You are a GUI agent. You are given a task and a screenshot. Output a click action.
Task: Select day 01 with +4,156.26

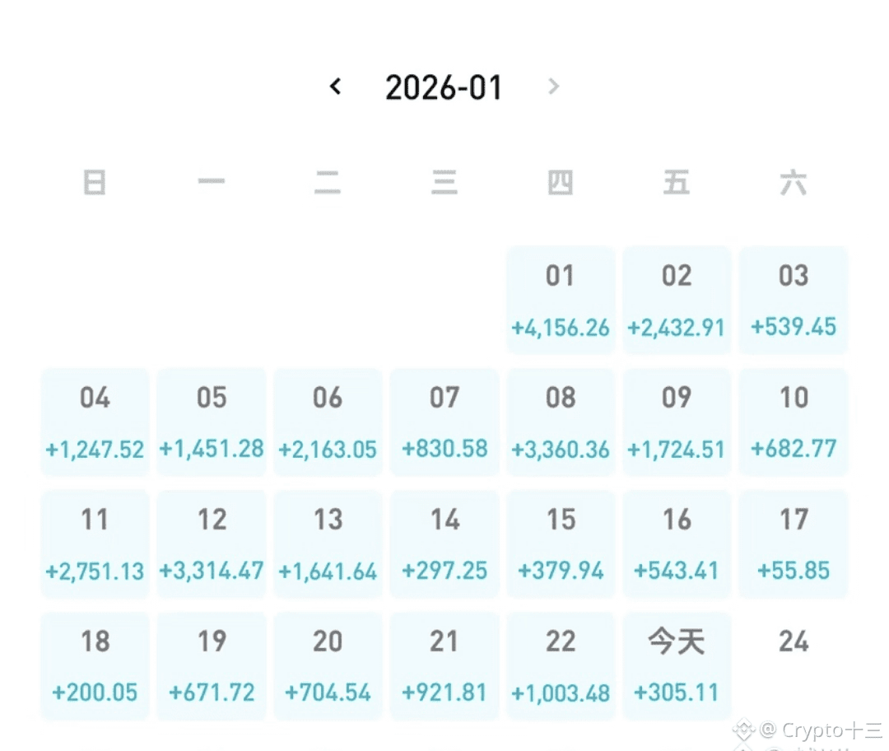tap(561, 300)
